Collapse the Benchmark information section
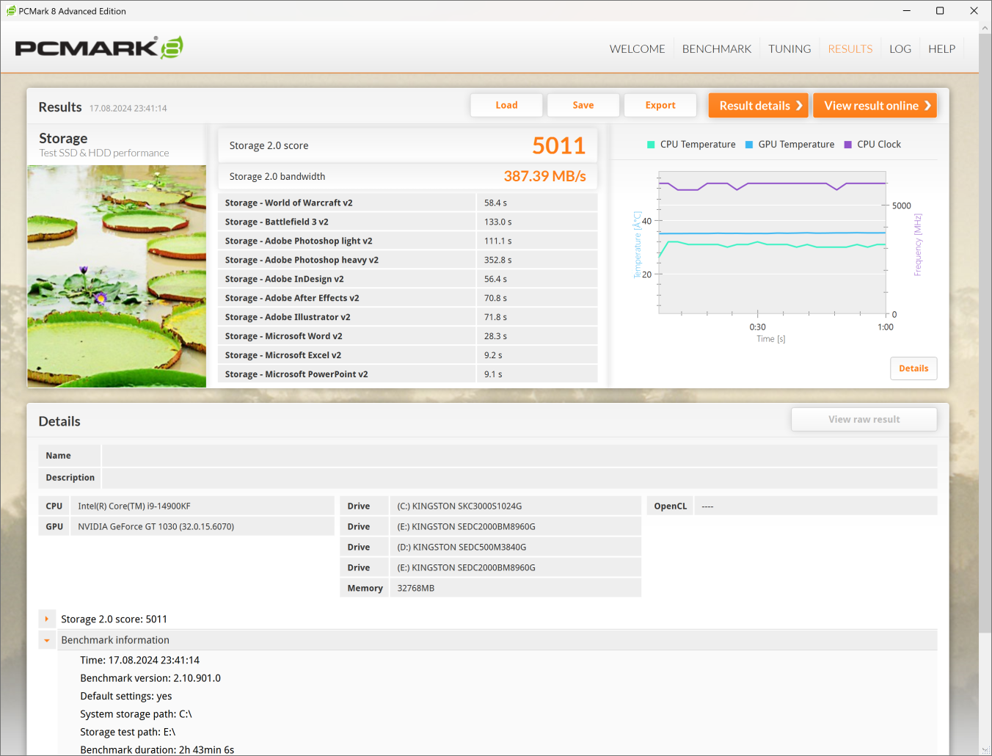 coord(47,640)
